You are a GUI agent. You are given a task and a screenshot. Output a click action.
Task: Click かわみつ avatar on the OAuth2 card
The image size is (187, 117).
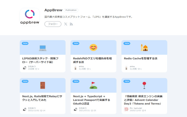[75, 109]
